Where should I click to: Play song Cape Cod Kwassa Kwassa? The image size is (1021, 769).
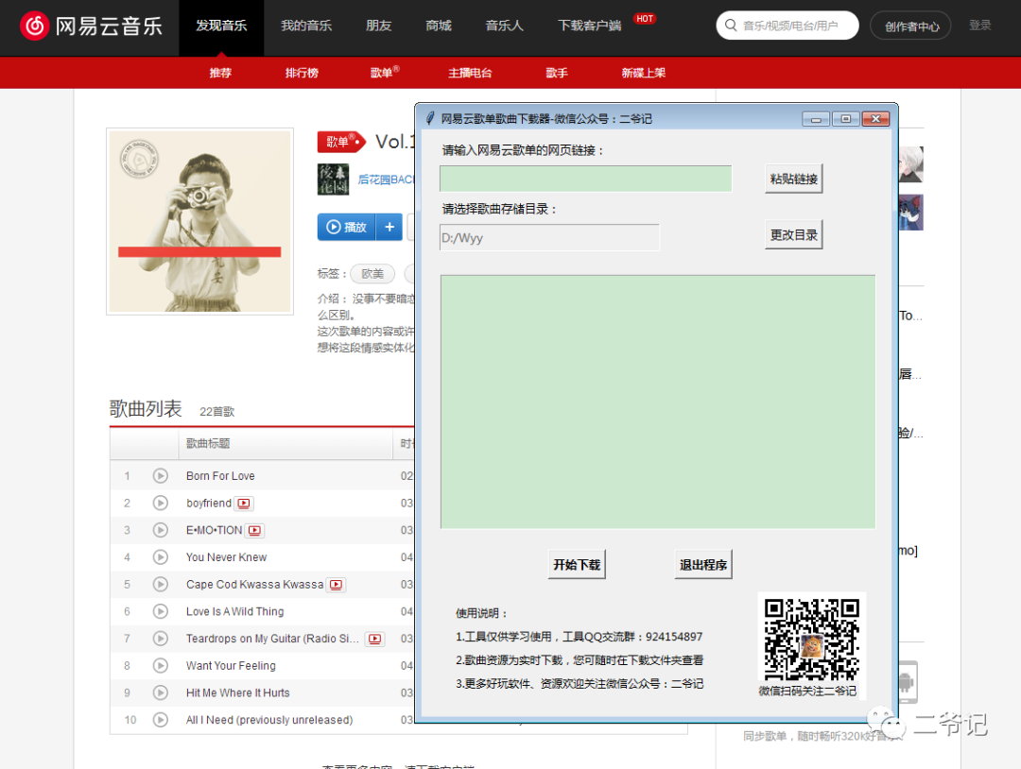160,584
